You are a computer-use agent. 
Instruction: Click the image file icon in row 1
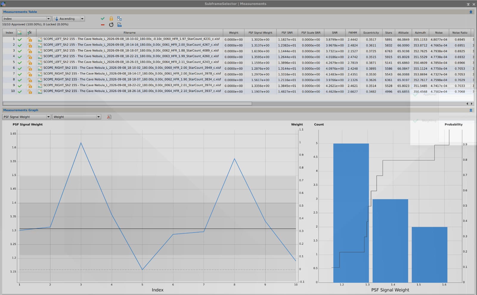pos(40,39)
